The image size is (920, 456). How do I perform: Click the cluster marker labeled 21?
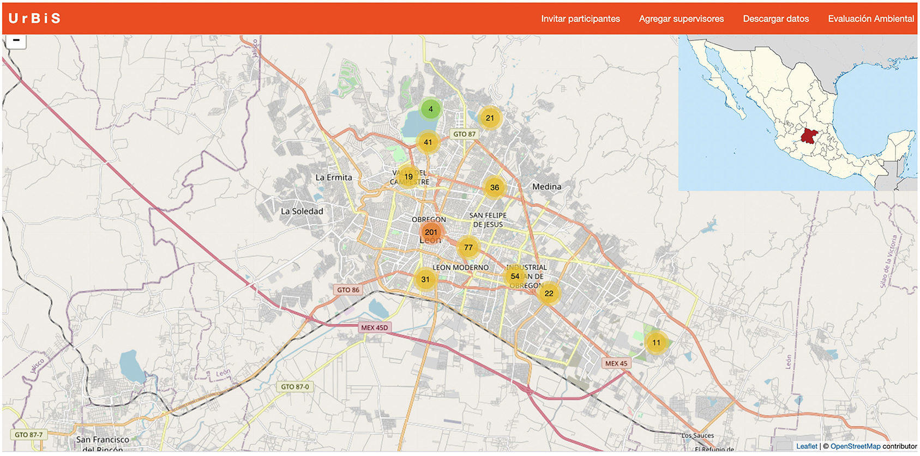pos(490,118)
